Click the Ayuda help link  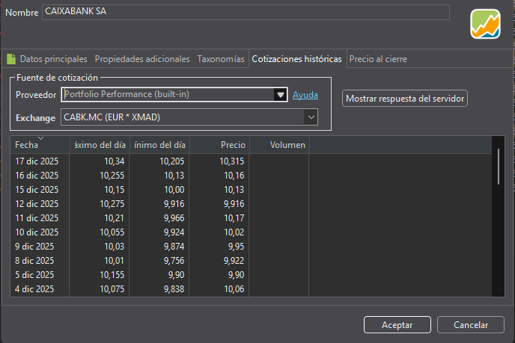coord(305,95)
